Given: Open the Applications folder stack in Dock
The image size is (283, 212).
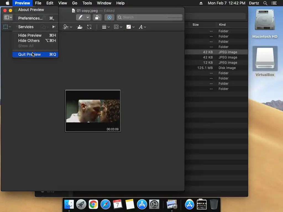Looking at the screenshot, I should (x=189, y=205).
